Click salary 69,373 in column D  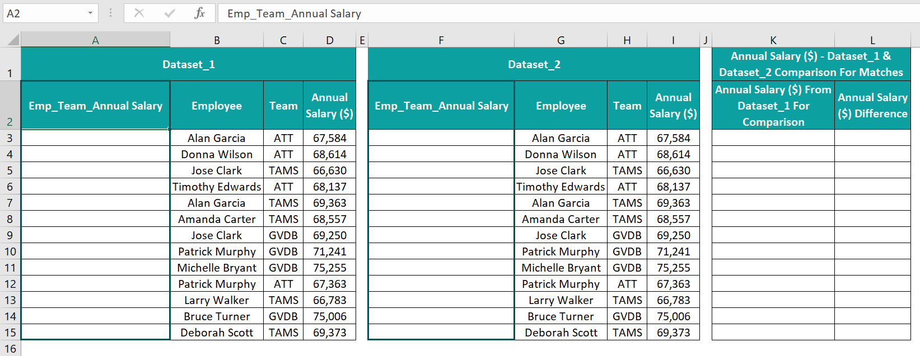[x=330, y=333]
